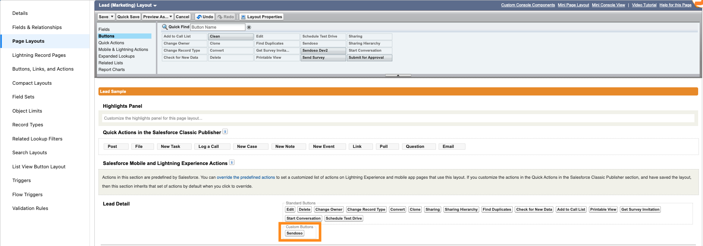
Task: Open Mini Console View link
Action: [x=608, y=5]
